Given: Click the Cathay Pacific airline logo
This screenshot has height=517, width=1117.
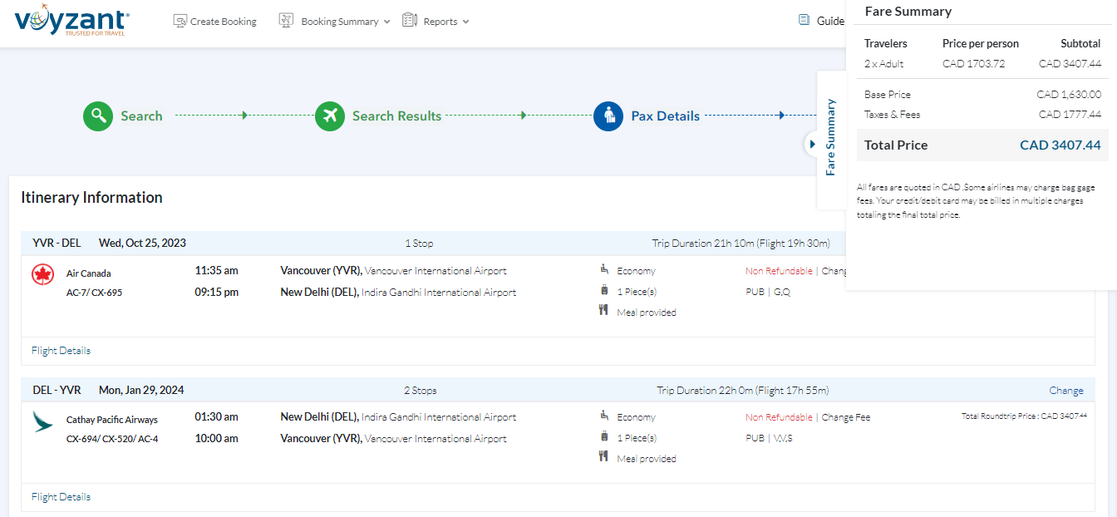Looking at the screenshot, I should (42, 421).
